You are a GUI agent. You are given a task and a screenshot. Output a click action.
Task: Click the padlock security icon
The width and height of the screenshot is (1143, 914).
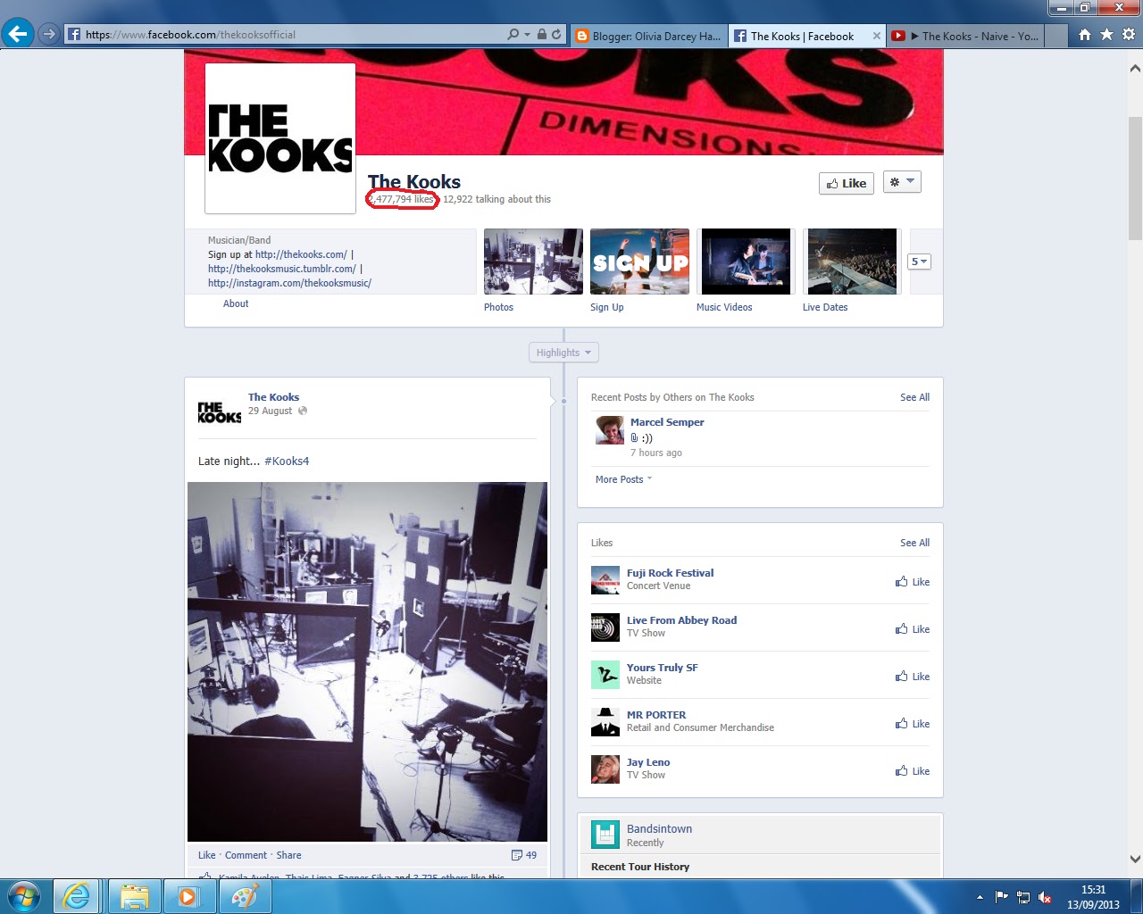(541, 35)
